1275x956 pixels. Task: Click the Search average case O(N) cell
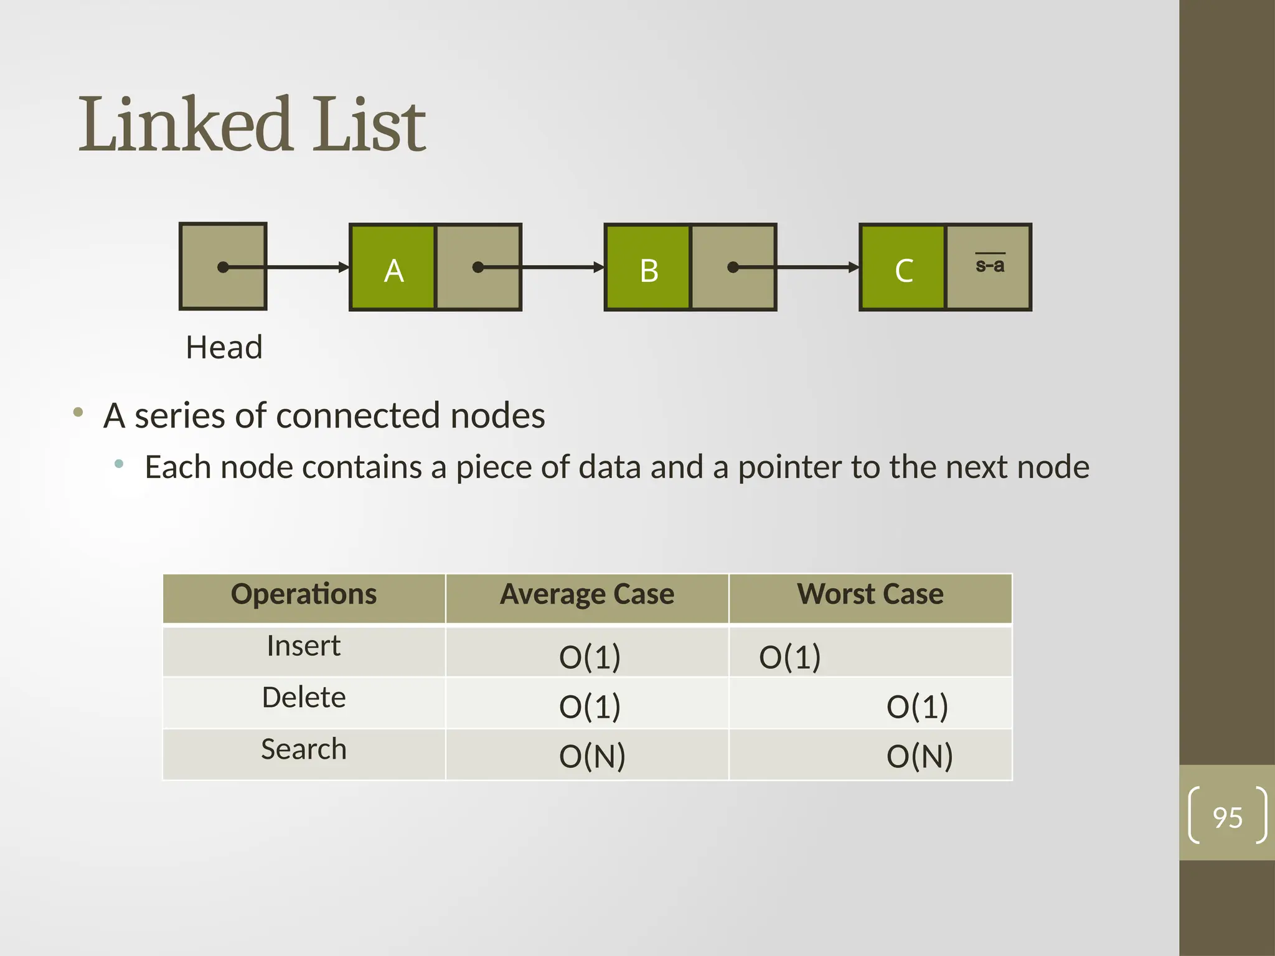pos(591,756)
